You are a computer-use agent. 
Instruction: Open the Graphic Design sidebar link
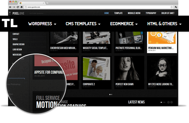[19, 44]
